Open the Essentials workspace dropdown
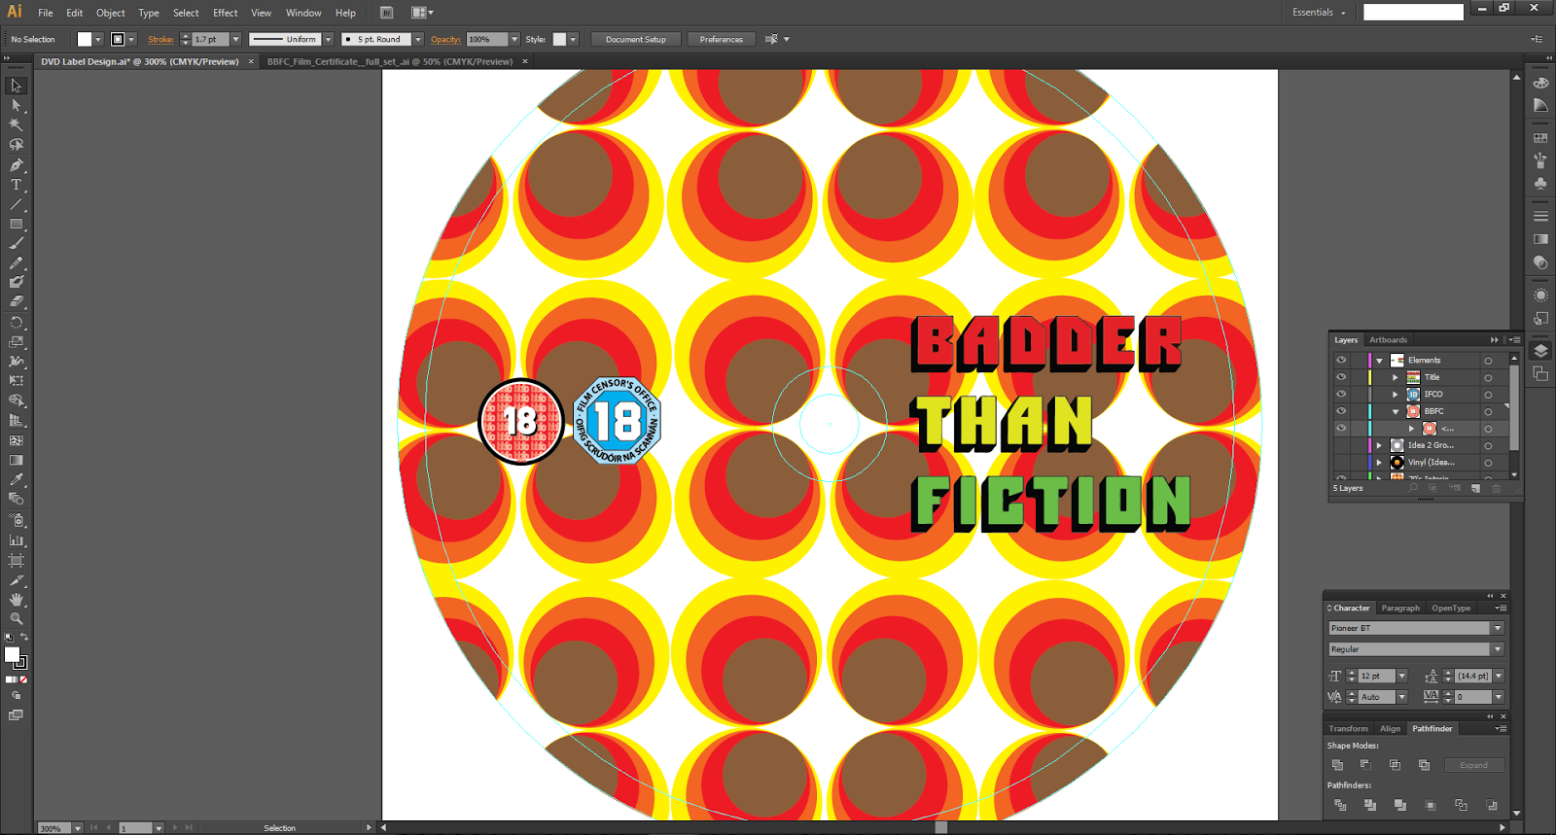This screenshot has width=1556, height=835. pos(1320,13)
